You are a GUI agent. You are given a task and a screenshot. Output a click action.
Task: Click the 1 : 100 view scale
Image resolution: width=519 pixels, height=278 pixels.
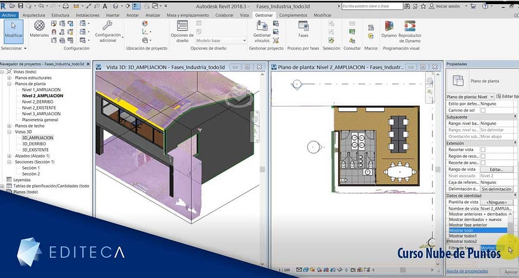284,270
